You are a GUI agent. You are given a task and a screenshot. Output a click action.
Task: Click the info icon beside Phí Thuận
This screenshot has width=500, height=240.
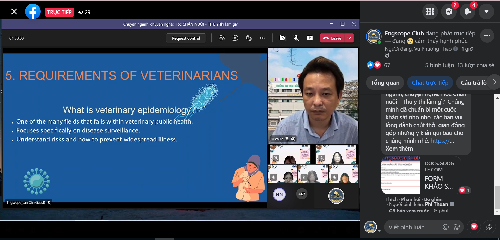(x=452, y=204)
